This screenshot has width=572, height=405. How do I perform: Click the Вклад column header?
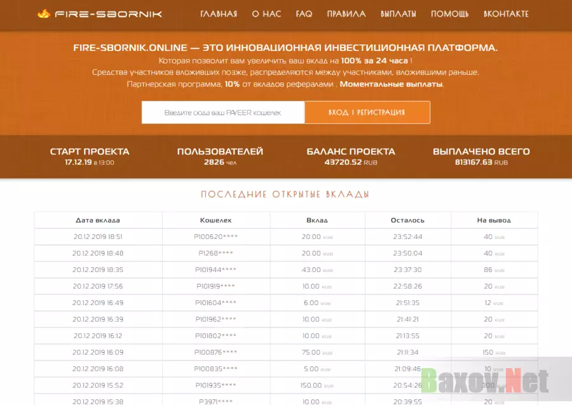click(x=317, y=221)
